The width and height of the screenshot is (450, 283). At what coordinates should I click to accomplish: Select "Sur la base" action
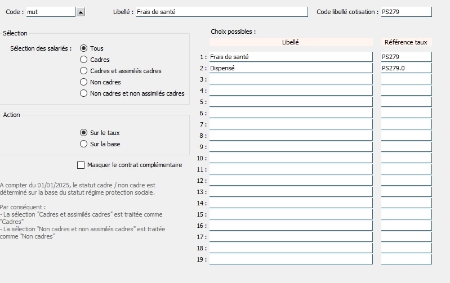tap(84, 144)
